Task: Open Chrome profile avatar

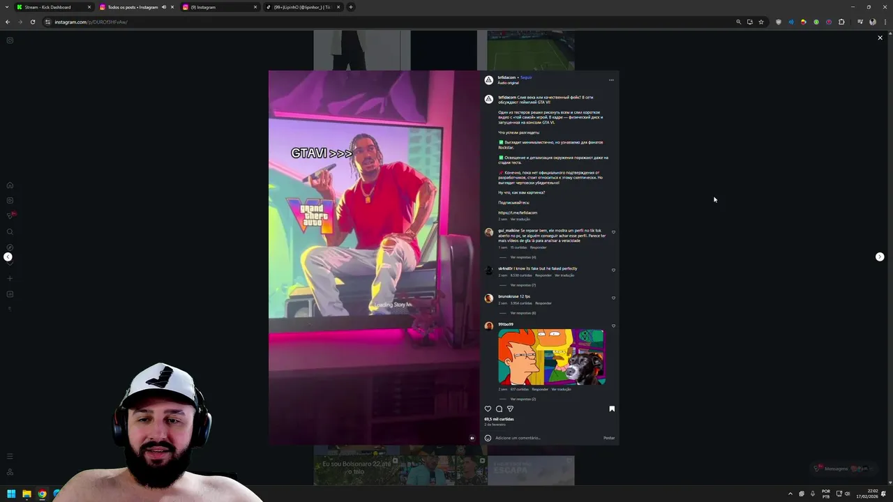Action: [x=872, y=22]
